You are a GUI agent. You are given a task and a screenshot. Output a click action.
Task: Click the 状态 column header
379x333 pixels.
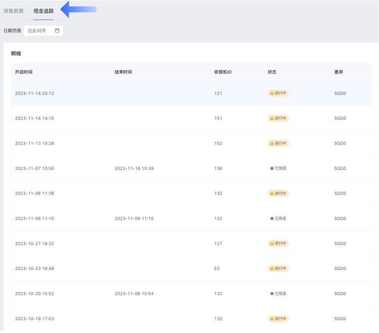(x=272, y=72)
